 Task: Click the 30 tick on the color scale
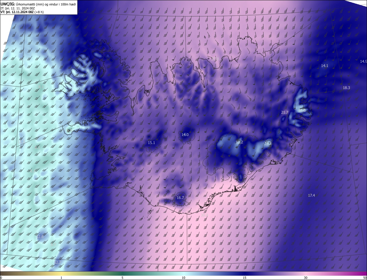click(x=306, y=278)
